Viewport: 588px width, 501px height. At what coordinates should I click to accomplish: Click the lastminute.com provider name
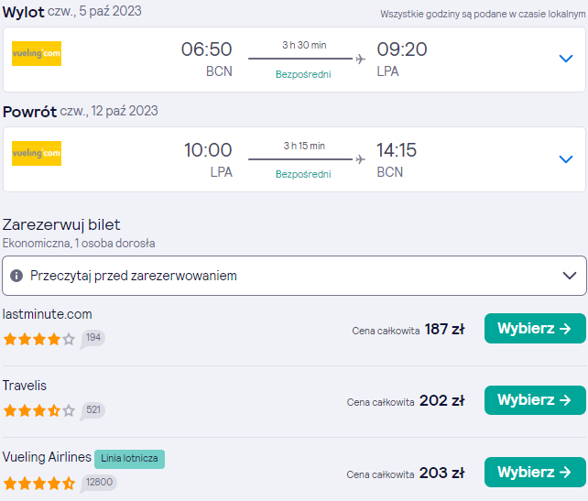48,314
